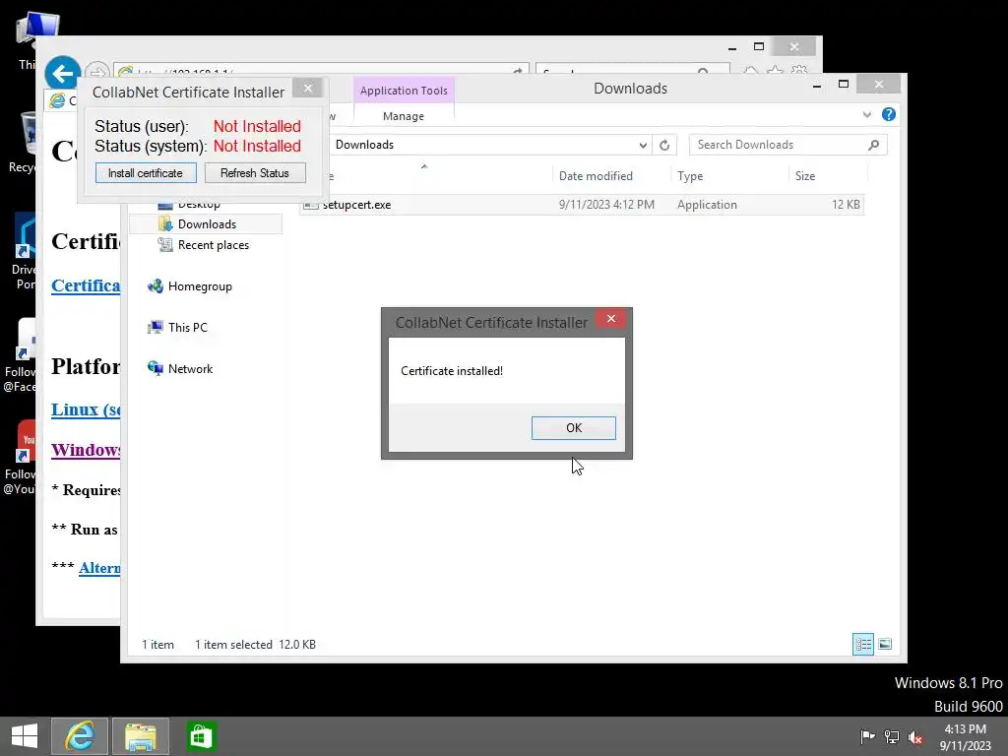The height and width of the screenshot is (756, 1008).
Task: Open Windows Store from the taskbar
Action: [x=201, y=736]
